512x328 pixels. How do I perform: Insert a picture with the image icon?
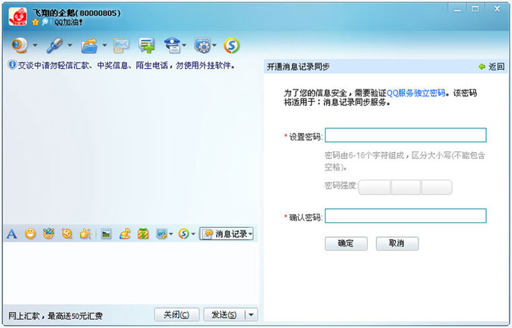[x=106, y=234]
